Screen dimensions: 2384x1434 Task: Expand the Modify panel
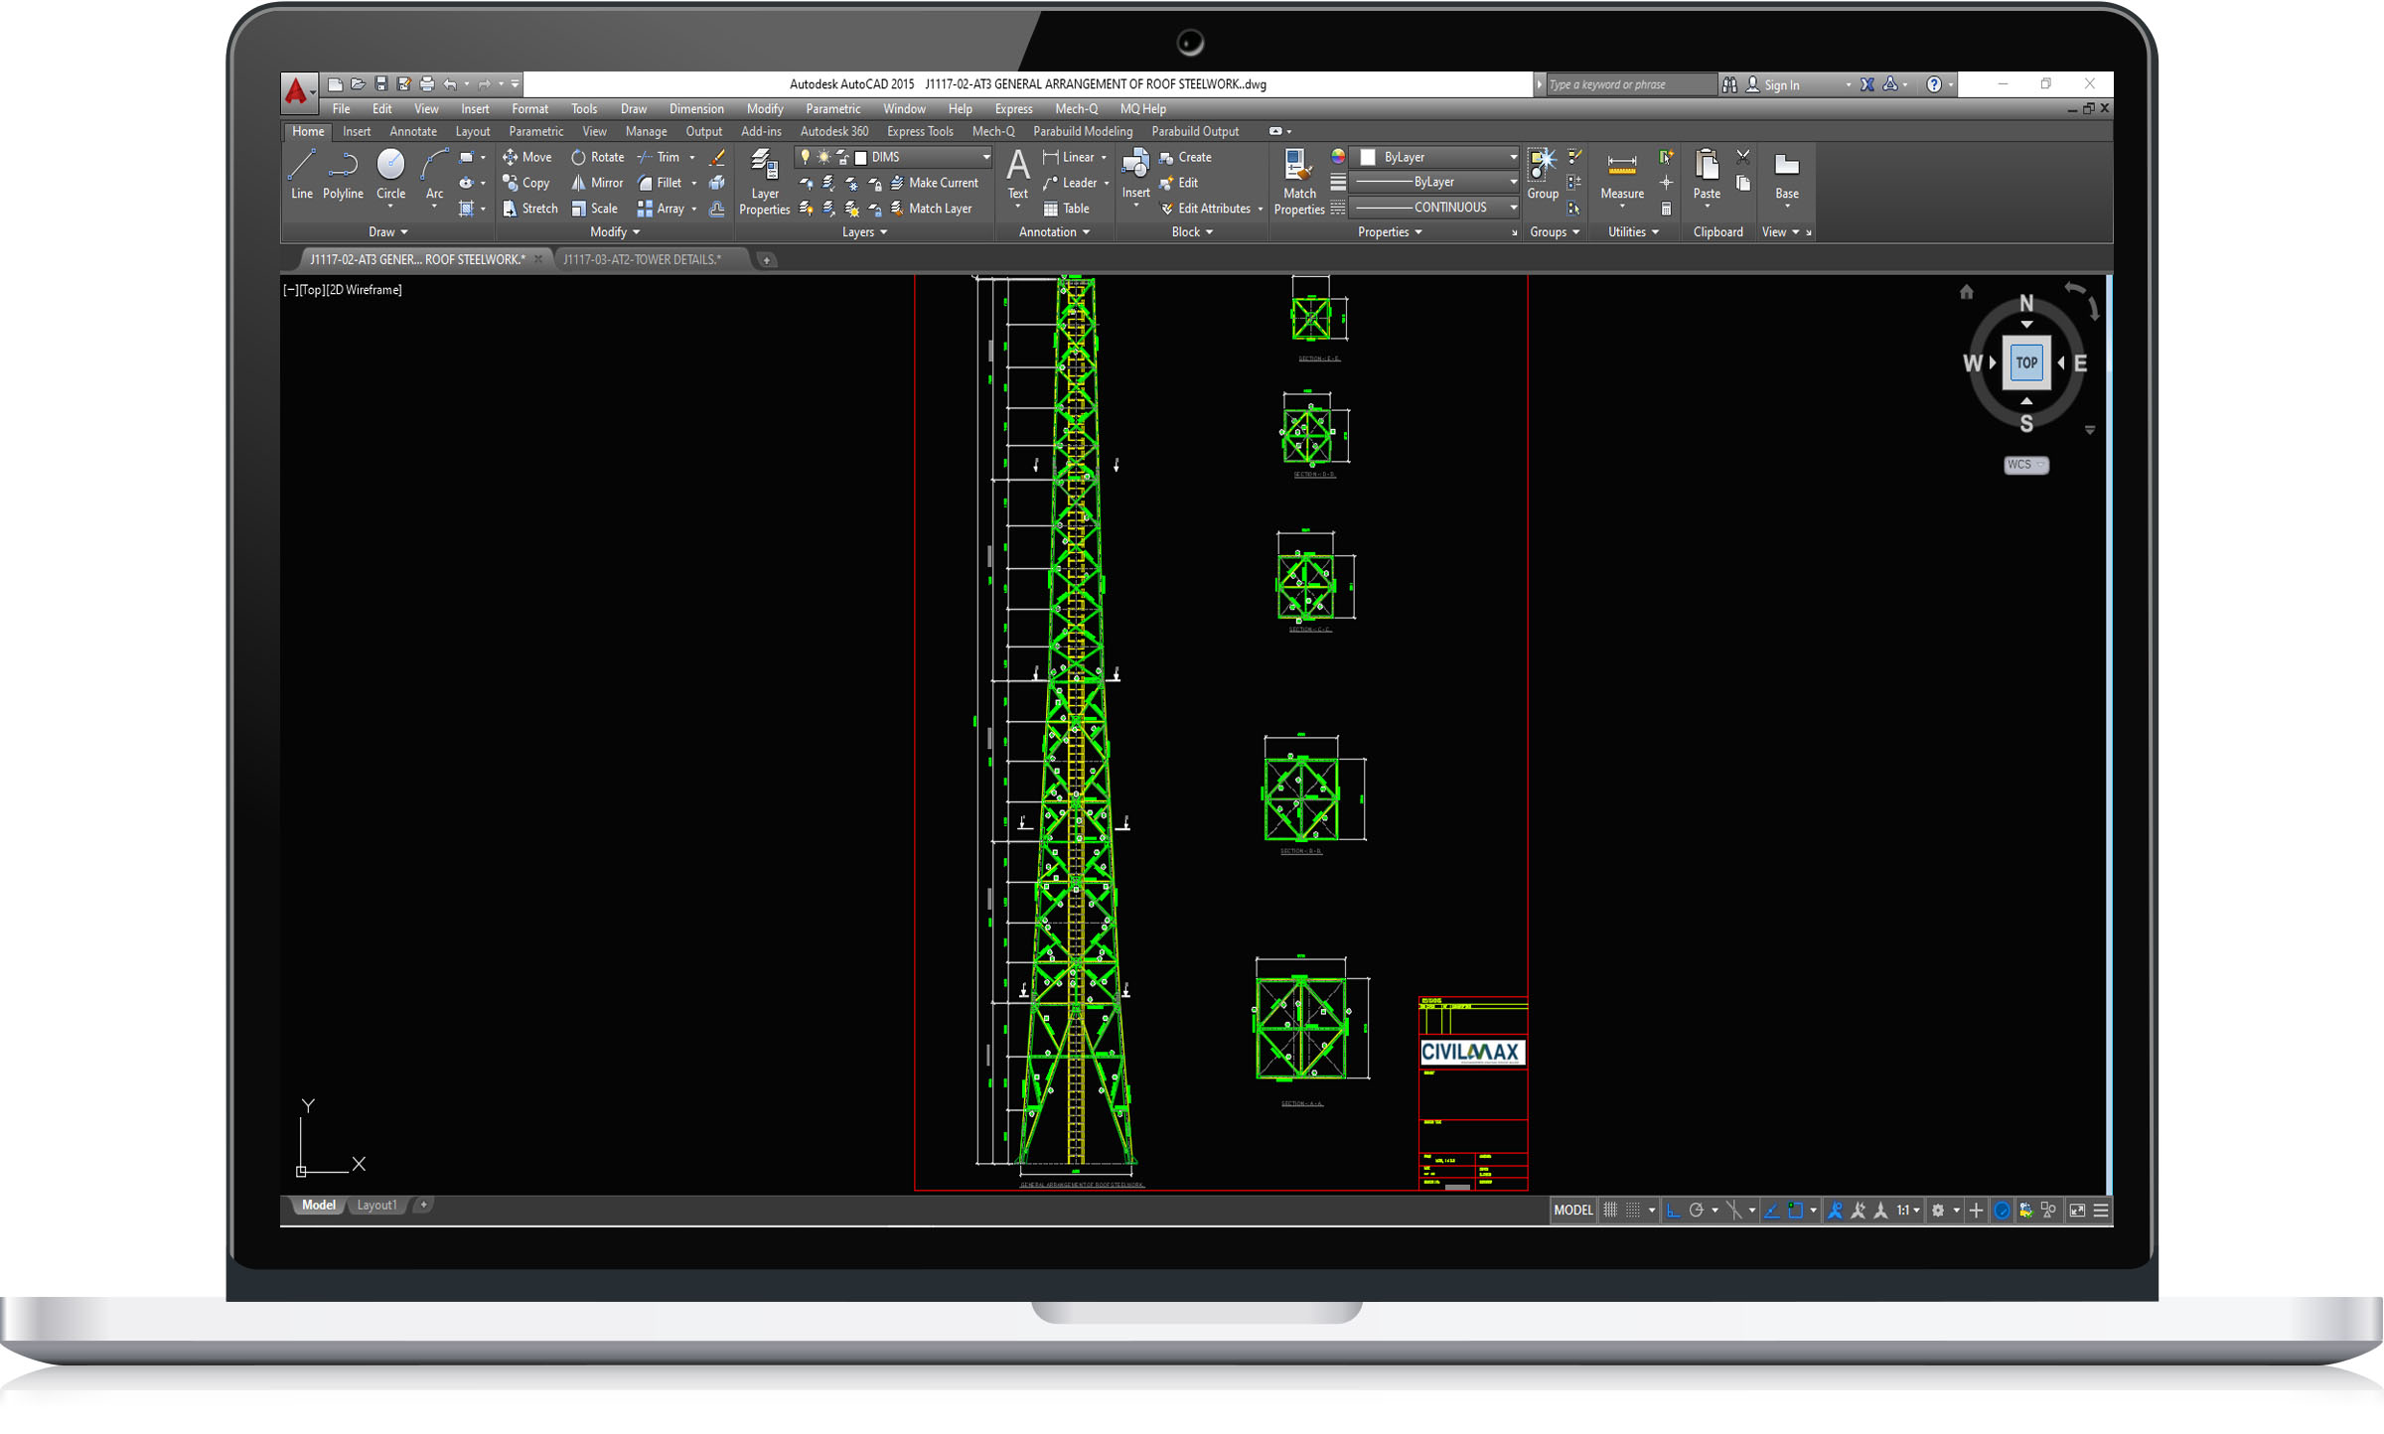click(615, 232)
